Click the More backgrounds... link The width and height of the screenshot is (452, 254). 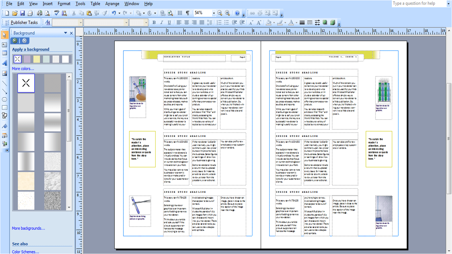(x=28, y=228)
